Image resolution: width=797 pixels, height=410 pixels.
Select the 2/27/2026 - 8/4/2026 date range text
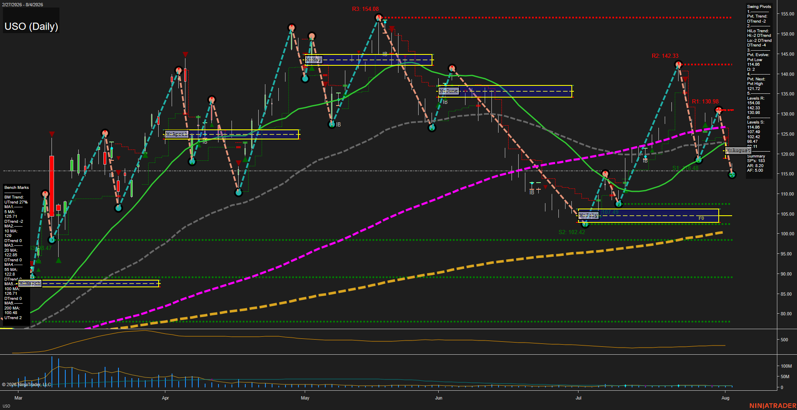[x=22, y=5]
